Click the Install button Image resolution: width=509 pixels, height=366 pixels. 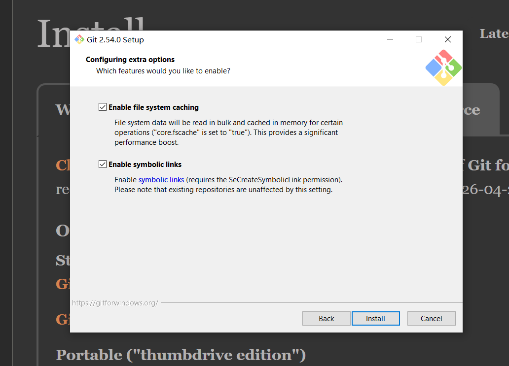tap(375, 318)
